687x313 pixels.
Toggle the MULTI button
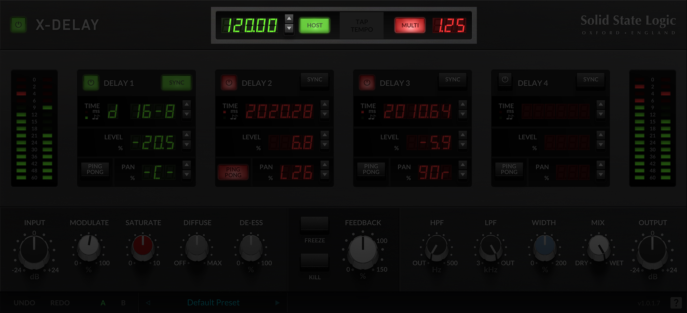[410, 25]
